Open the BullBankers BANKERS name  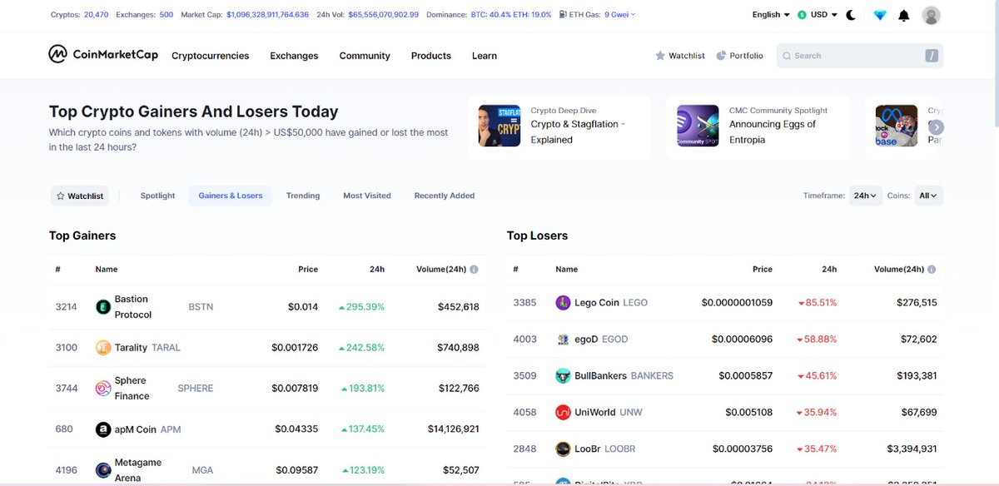624,376
